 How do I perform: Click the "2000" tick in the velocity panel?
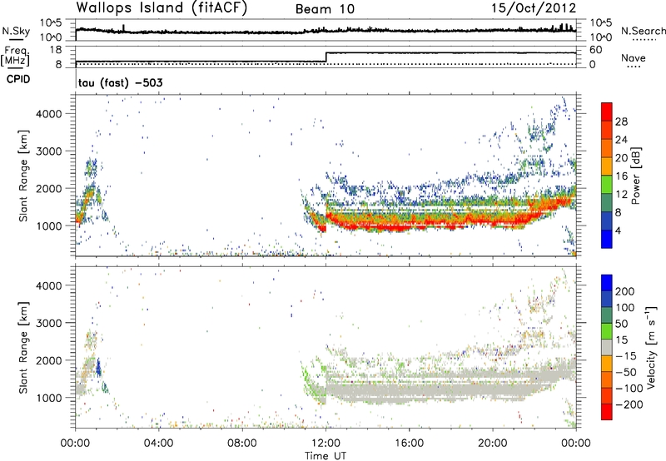point(48,360)
